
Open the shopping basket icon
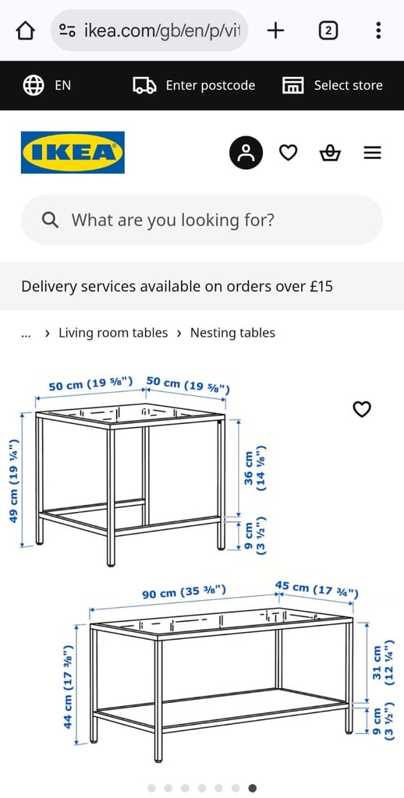pyautogui.click(x=330, y=152)
